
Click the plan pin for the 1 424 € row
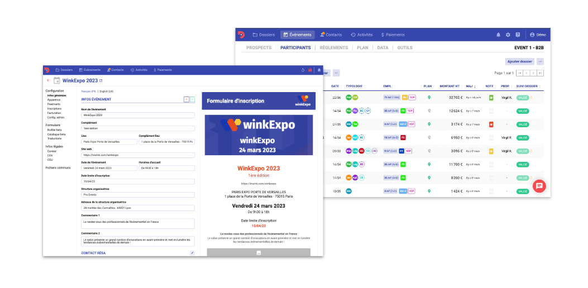pyautogui.click(x=429, y=191)
